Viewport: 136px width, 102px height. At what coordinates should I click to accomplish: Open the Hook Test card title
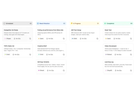pos(108,30)
